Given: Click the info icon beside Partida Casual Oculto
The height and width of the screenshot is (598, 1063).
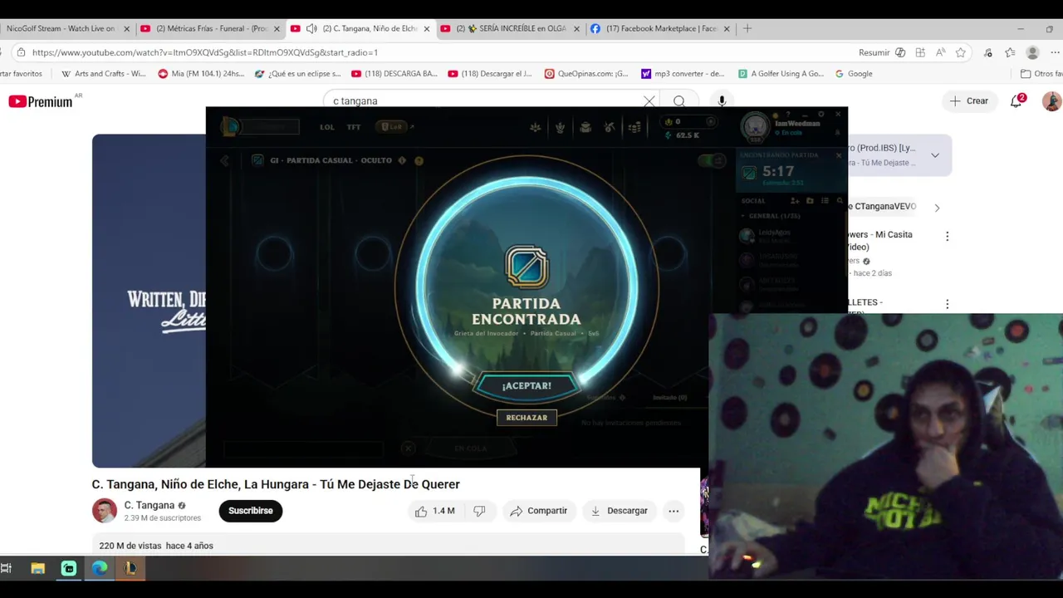Looking at the screenshot, I should (402, 160).
